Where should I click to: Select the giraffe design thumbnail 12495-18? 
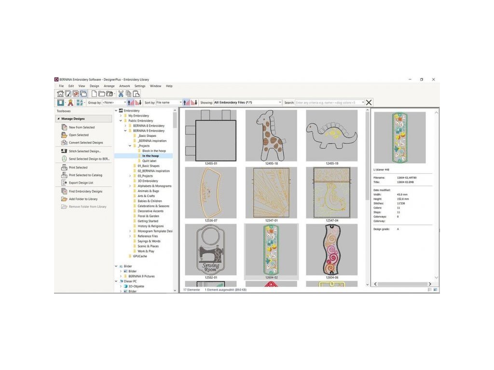pyautogui.click(x=271, y=135)
